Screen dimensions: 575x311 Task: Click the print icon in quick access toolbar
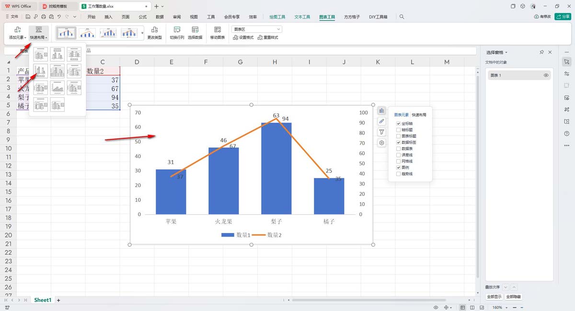(44, 17)
